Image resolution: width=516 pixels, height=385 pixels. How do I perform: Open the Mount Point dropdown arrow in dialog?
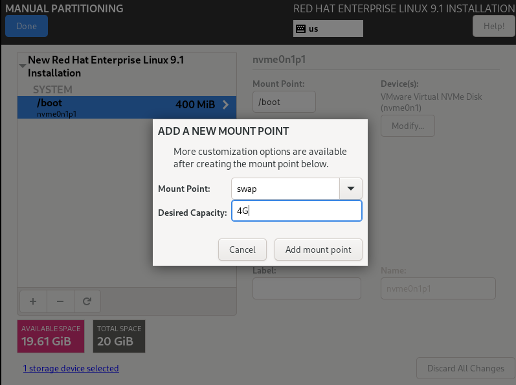click(351, 189)
